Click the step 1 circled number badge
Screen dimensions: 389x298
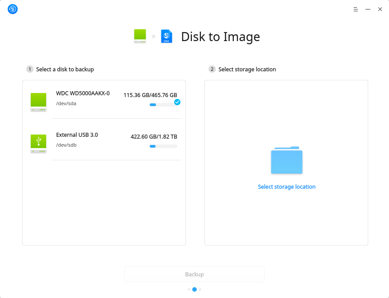(x=29, y=69)
